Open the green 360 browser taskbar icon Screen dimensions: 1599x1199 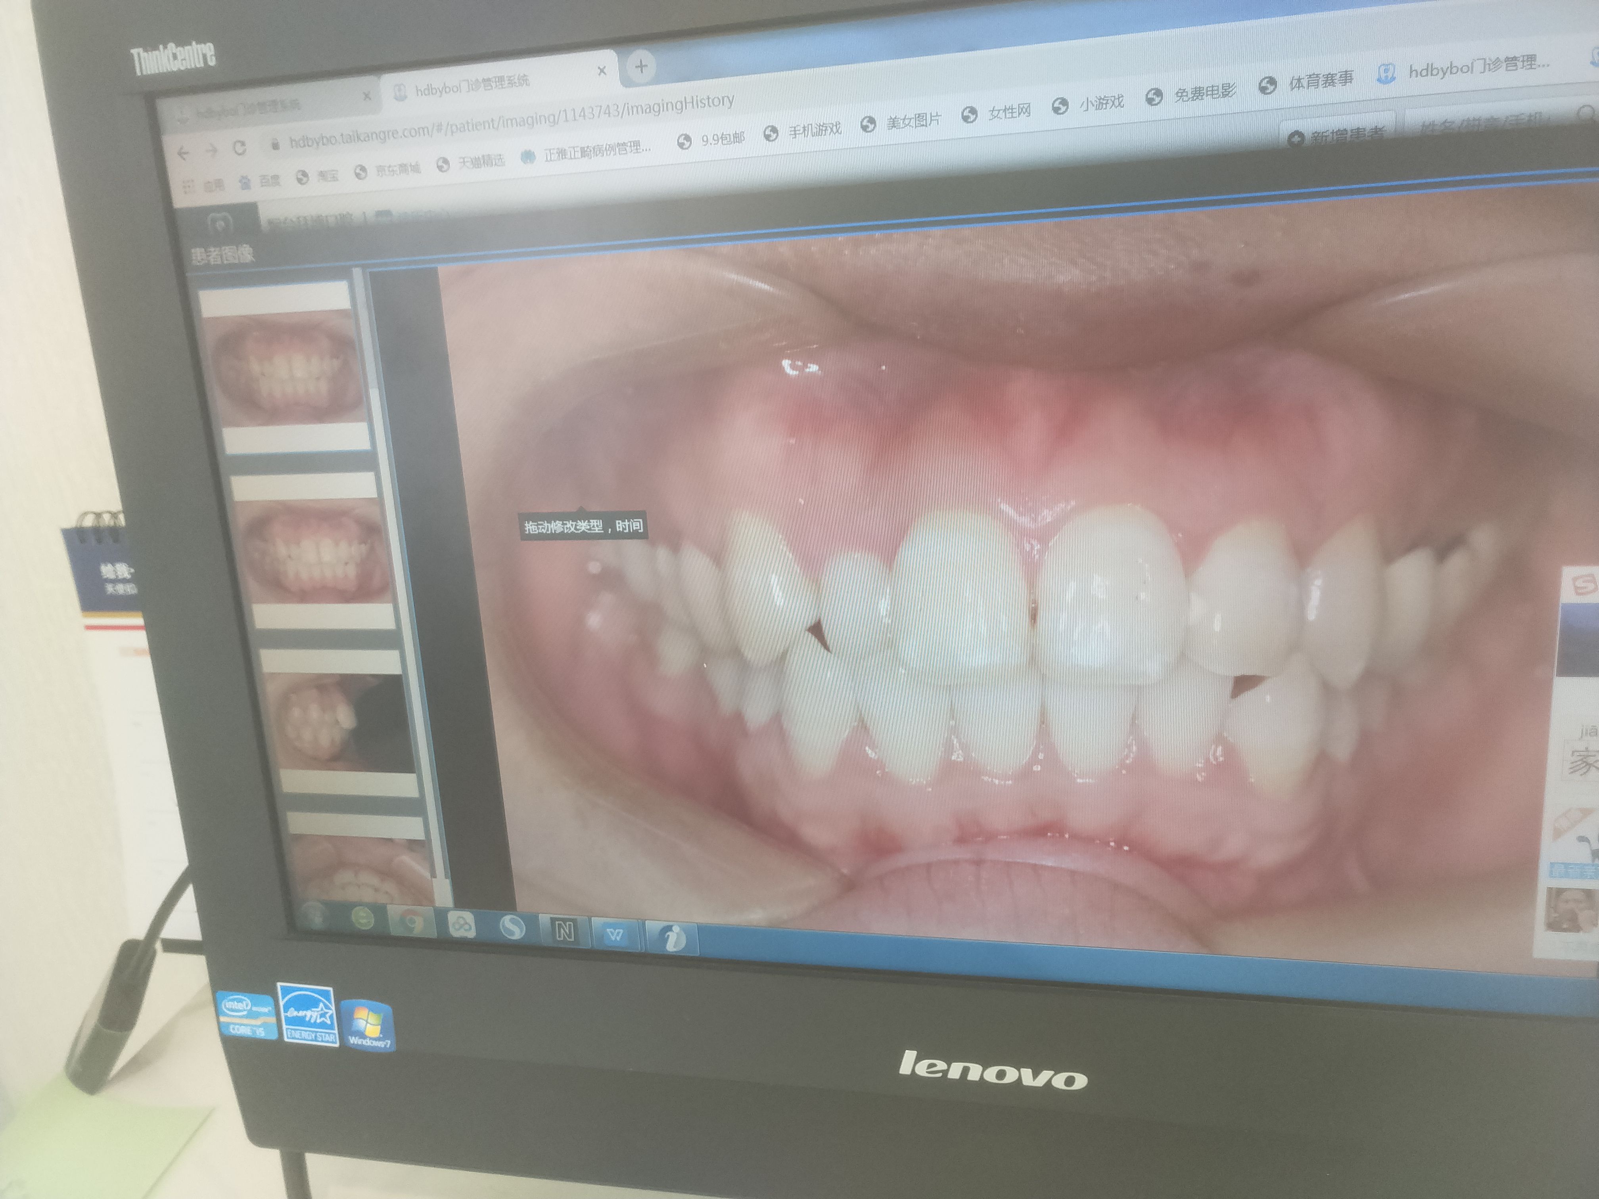[x=362, y=919]
